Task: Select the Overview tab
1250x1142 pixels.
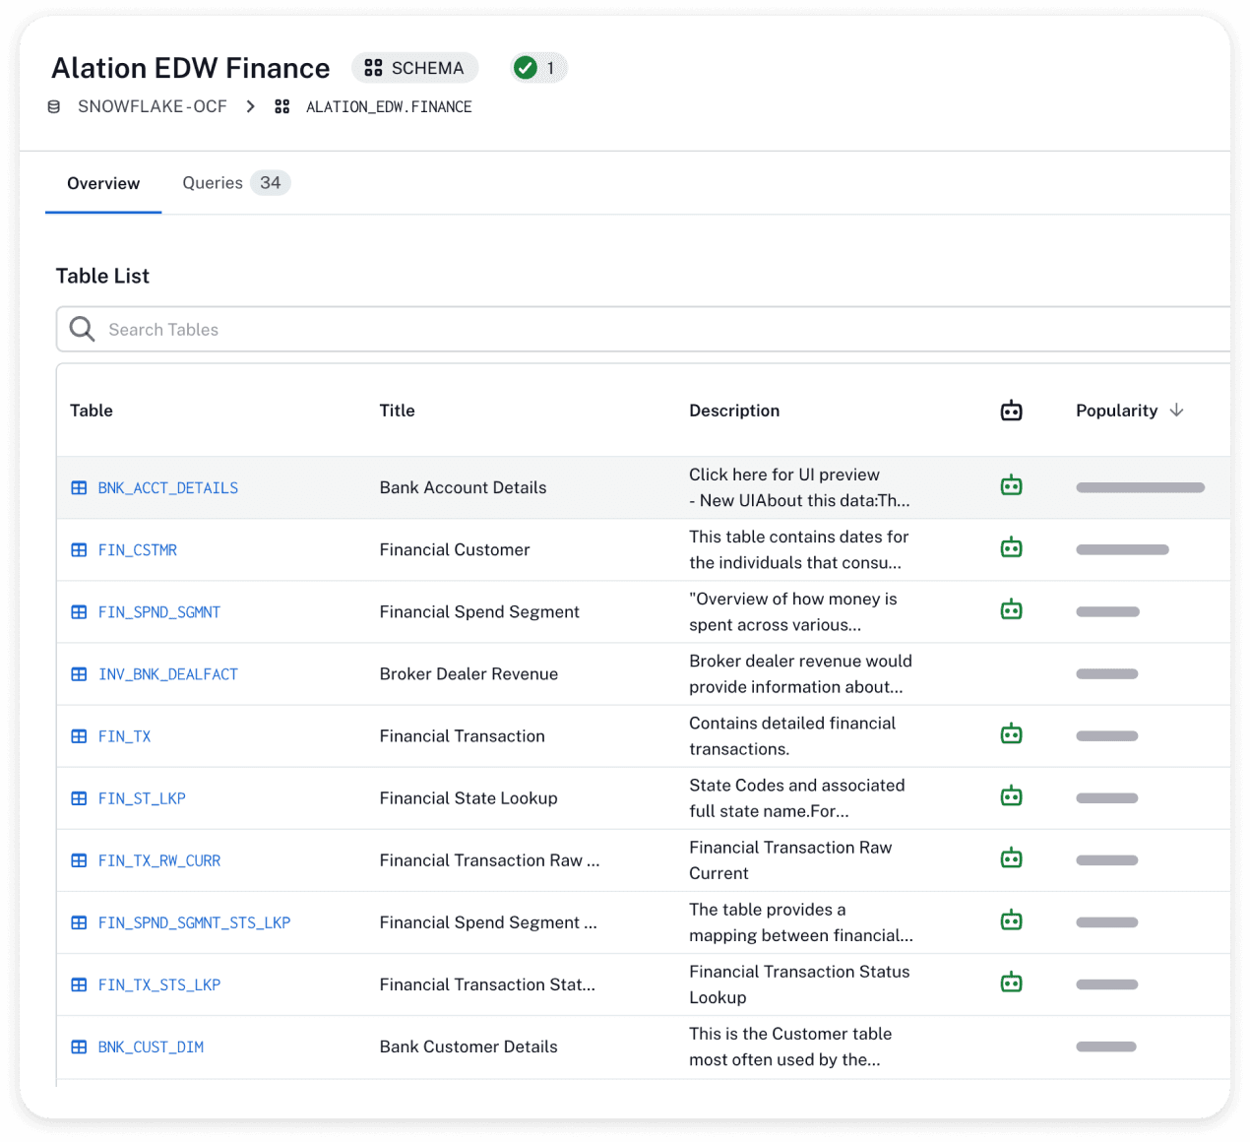Action: 103,184
